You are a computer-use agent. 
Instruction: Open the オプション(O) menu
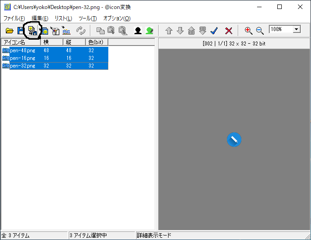(117, 18)
